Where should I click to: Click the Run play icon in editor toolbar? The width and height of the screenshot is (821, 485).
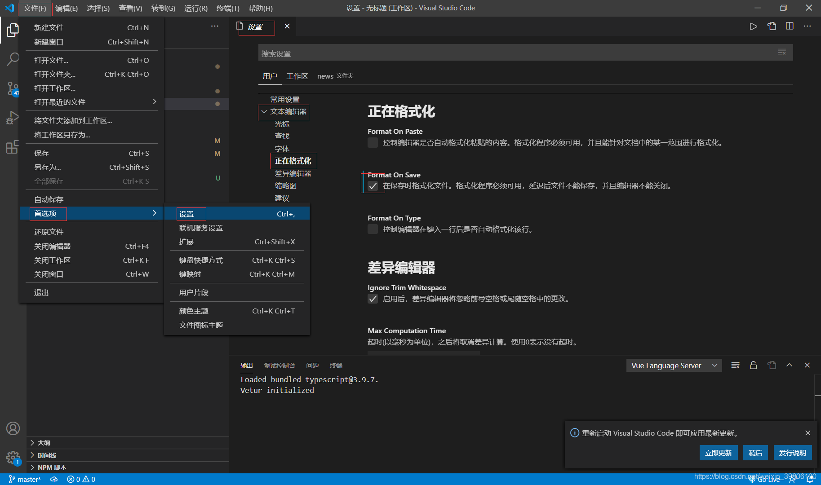point(753,26)
